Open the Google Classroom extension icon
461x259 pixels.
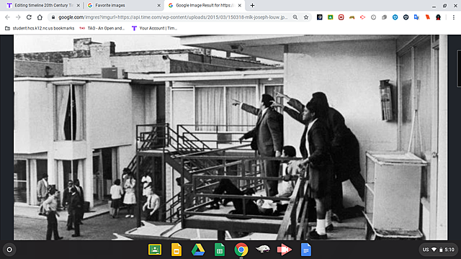[330, 17]
